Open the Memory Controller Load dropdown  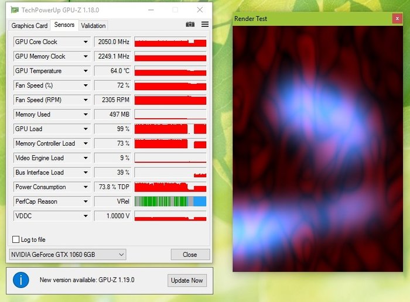coord(86,143)
